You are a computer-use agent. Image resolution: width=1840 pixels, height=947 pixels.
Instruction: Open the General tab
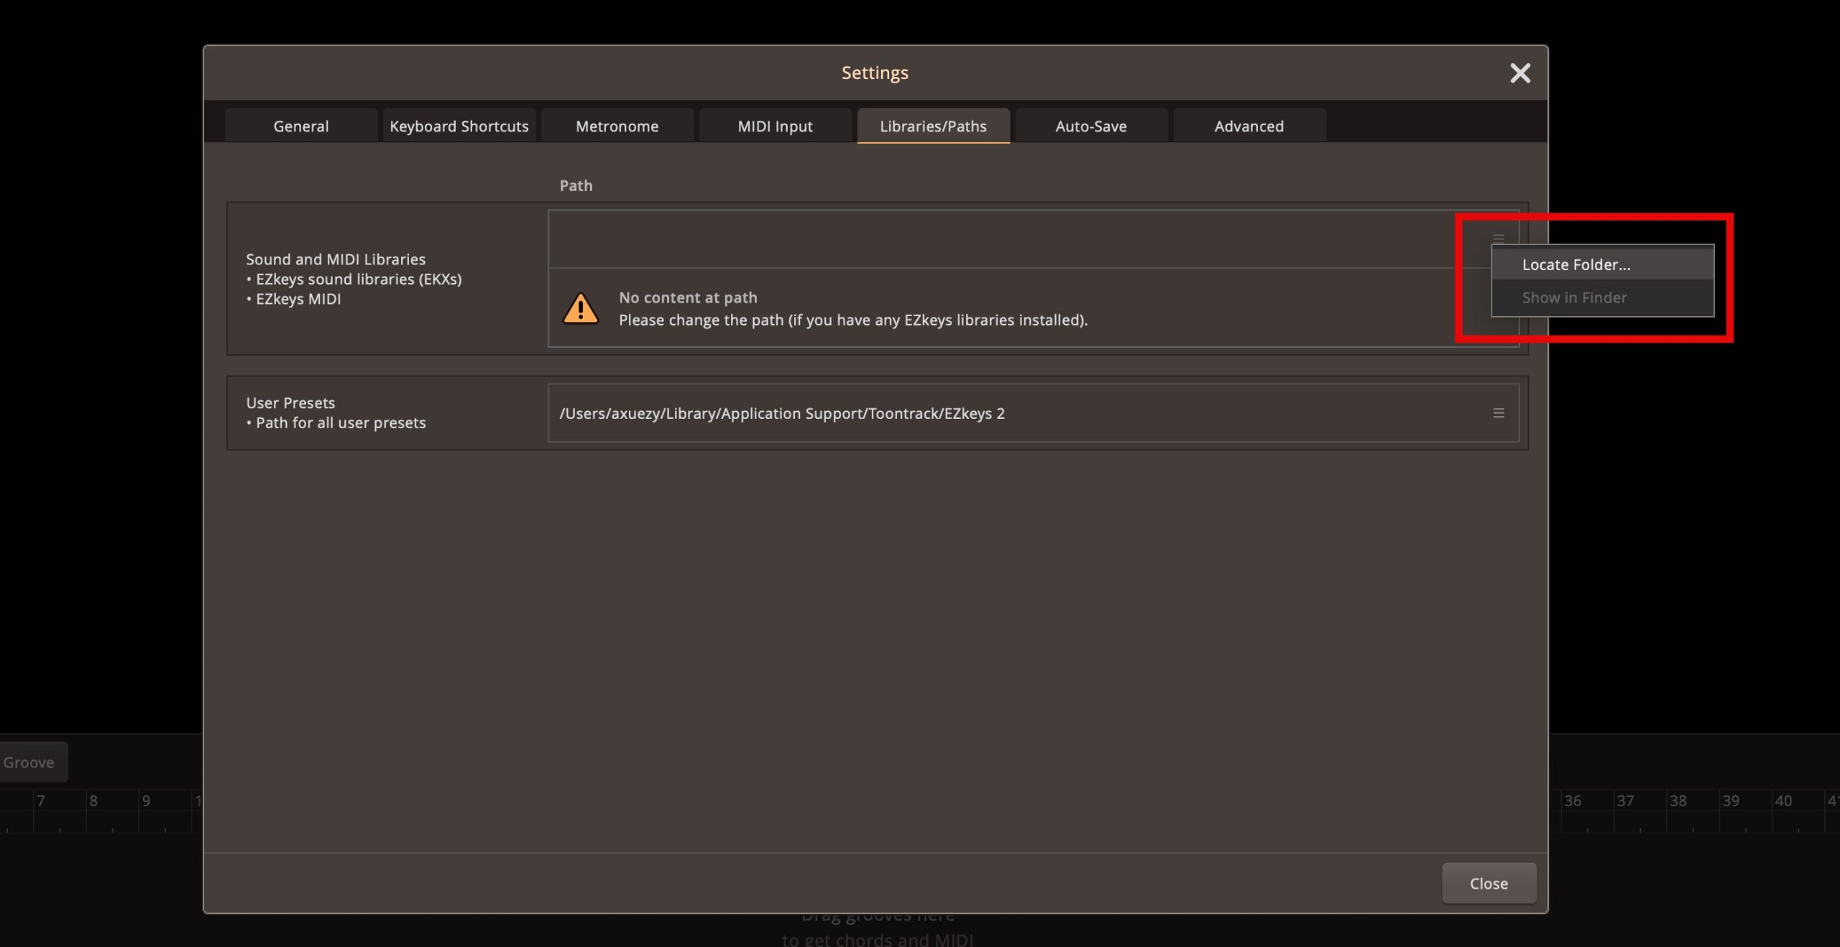tap(300, 126)
